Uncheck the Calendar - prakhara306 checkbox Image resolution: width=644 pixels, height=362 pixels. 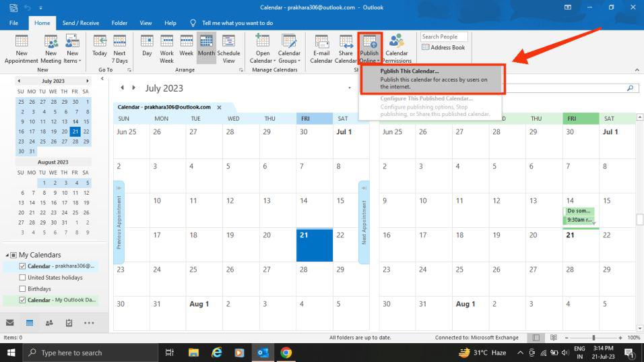click(x=22, y=266)
